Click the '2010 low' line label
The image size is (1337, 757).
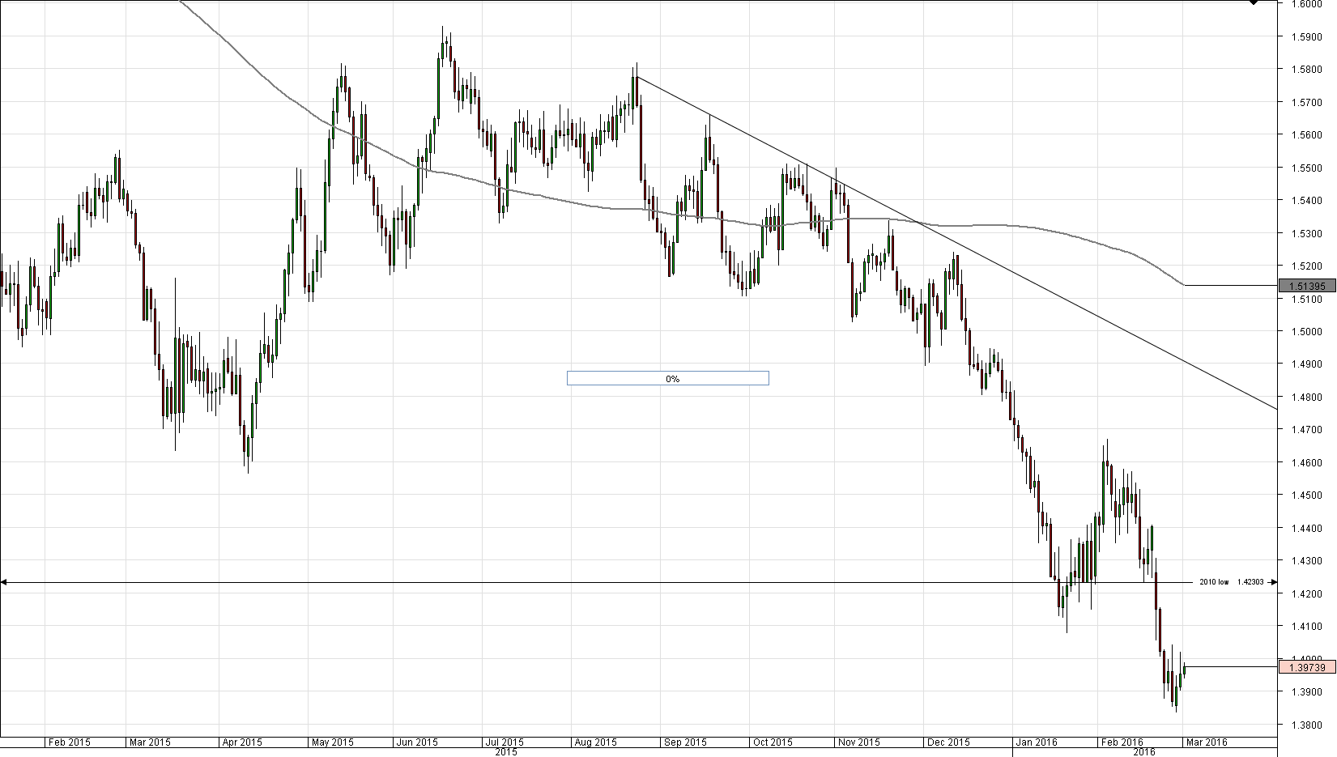pyautogui.click(x=1214, y=582)
